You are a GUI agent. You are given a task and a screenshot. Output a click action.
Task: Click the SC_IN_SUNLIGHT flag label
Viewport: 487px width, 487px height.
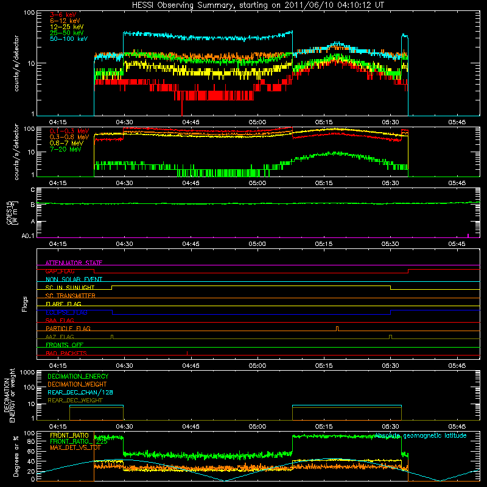(70, 287)
